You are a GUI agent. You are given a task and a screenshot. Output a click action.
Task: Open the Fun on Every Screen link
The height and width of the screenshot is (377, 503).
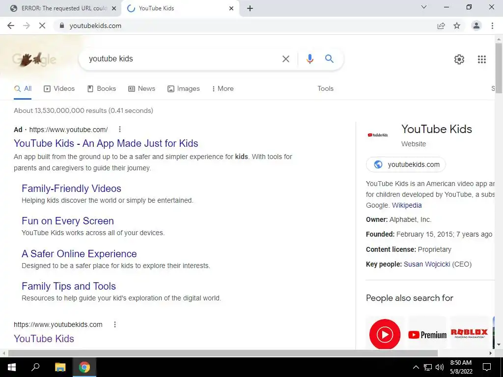coord(68,221)
